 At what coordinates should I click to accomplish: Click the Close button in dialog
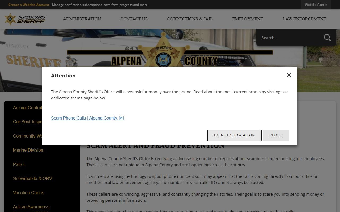276,135
